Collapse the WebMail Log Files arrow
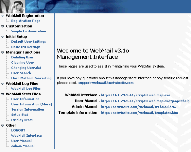The width and height of the screenshot is (191, 152). pos(3,84)
